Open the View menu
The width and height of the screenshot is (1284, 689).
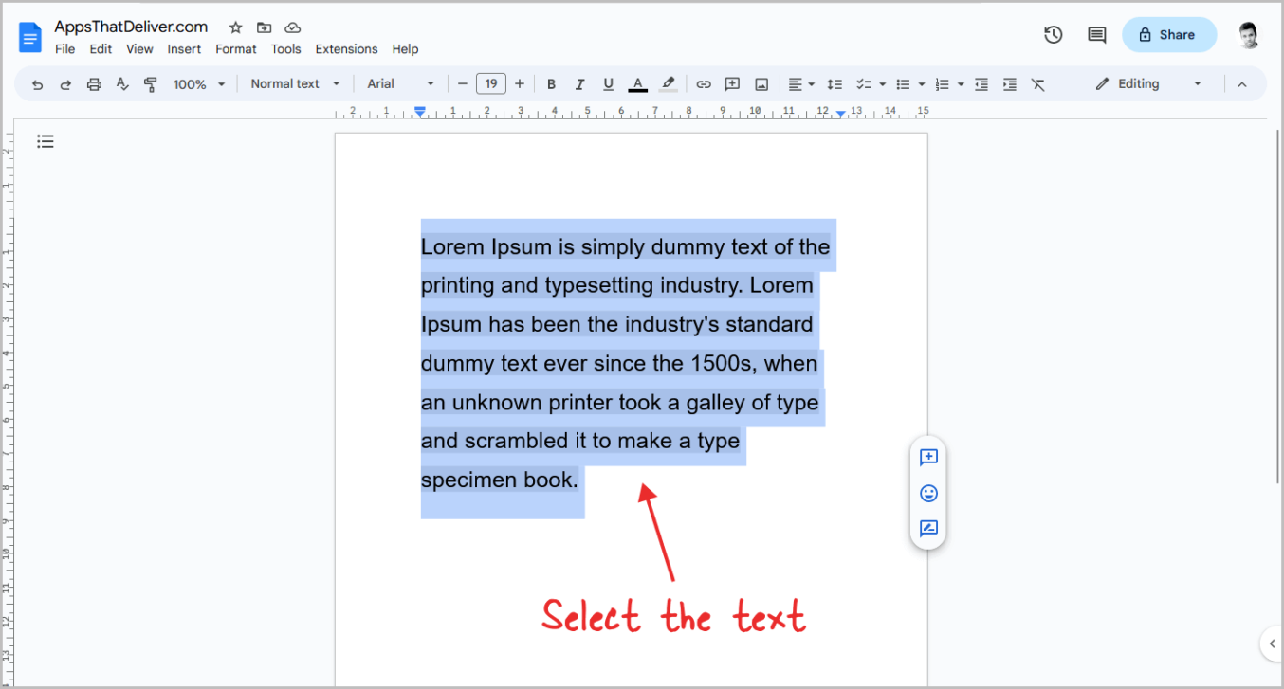pos(139,49)
